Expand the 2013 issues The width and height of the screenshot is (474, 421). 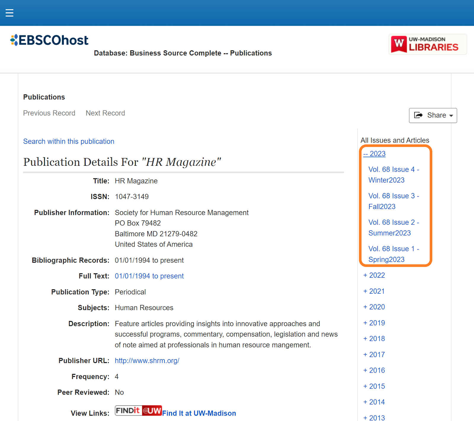[x=374, y=417]
